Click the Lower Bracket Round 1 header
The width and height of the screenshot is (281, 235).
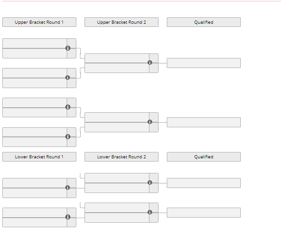(x=39, y=157)
